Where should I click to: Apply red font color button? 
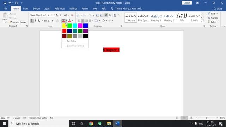click(69, 21)
